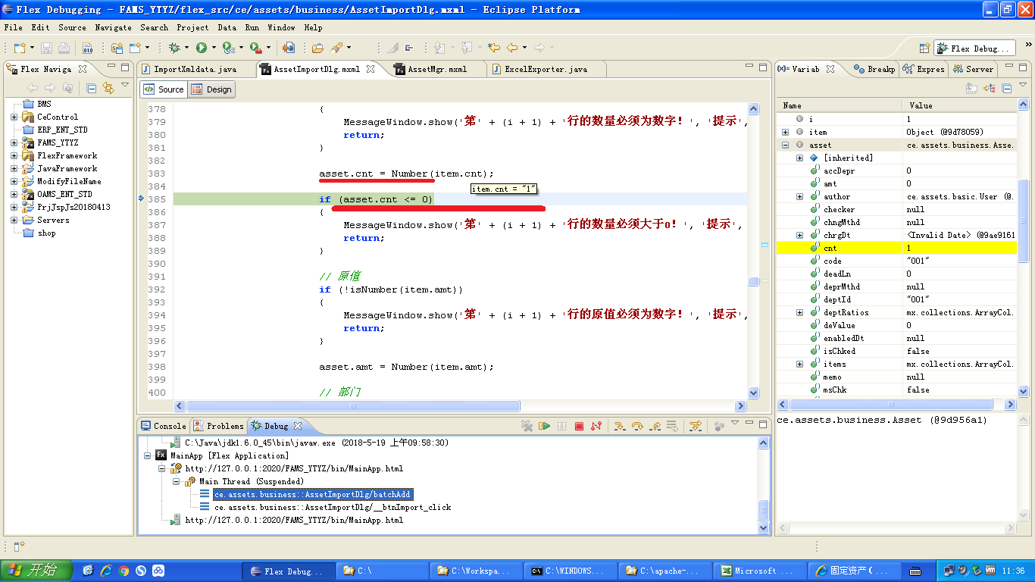Click Step Over icon in Debug view

637,426
